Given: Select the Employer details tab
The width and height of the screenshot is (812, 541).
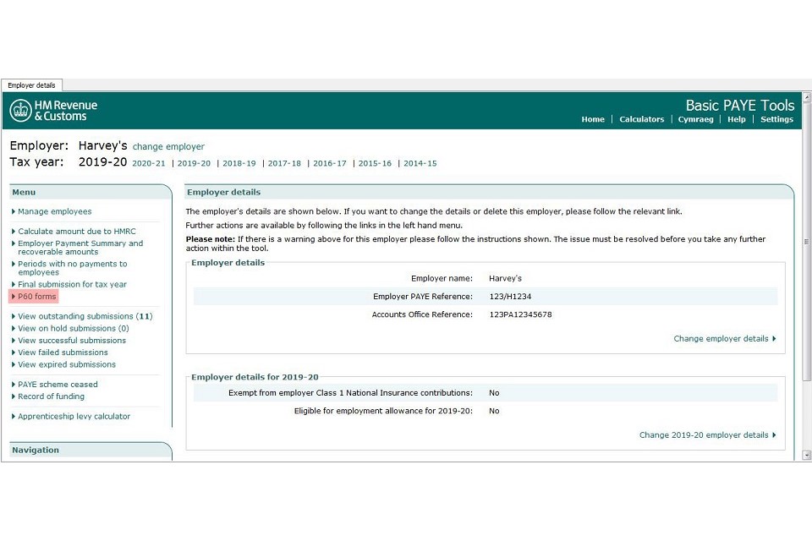Looking at the screenshot, I should [31, 85].
